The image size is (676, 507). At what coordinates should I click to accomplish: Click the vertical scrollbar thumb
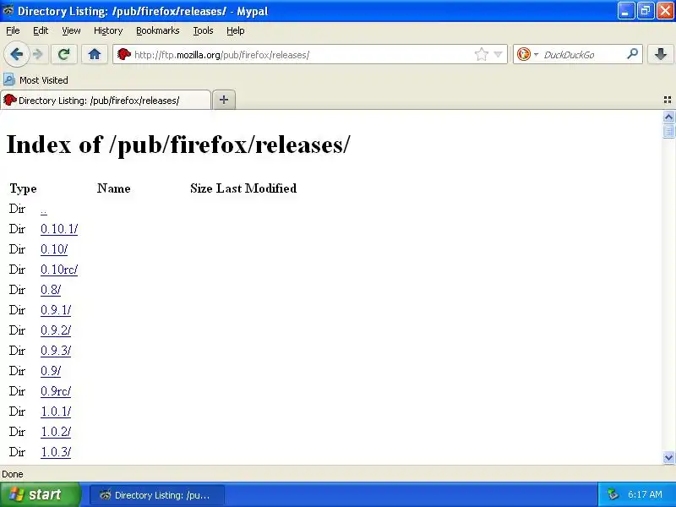click(668, 131)
